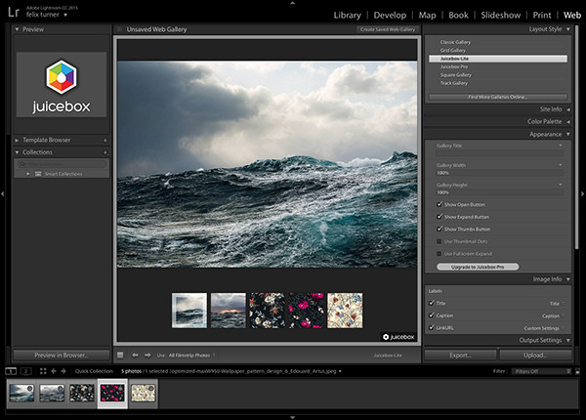Click the Juicebox logo badge in gallery preview

[x=398, y=337]
